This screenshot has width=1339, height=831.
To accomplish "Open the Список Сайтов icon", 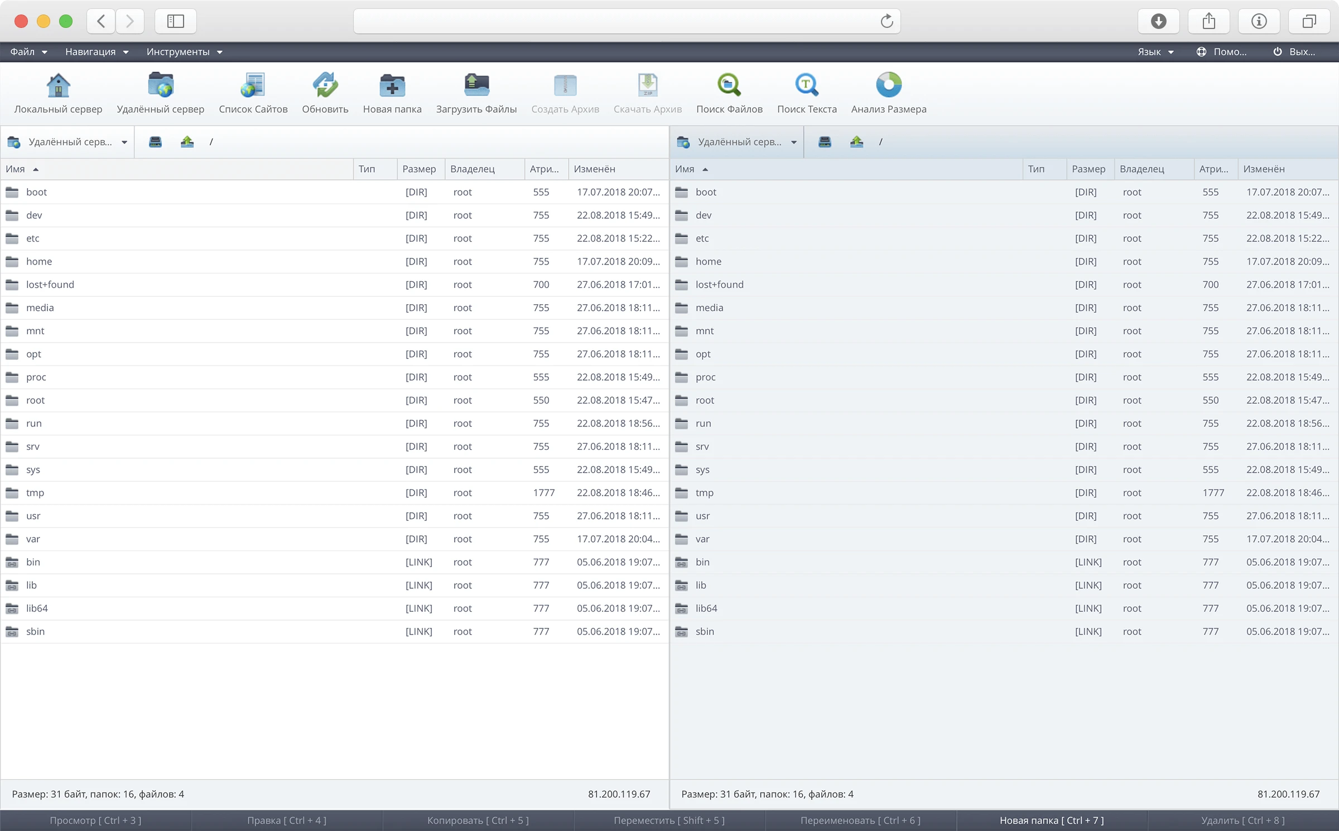I will pos(253,86).
